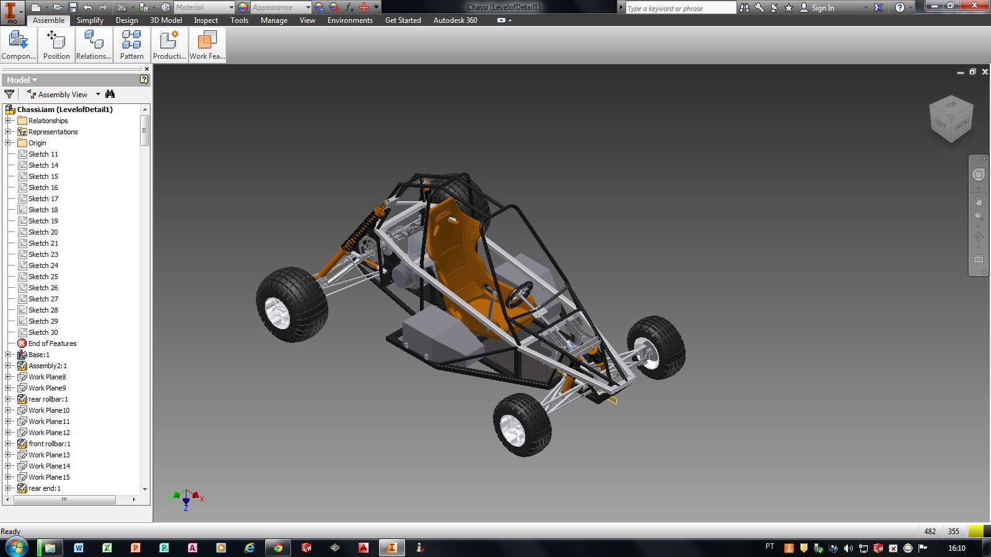Image resolution: width=991 pixels, height=557 pixels.
Task: Open the Relationships panel tool
Action: click(x=94, y=45)
